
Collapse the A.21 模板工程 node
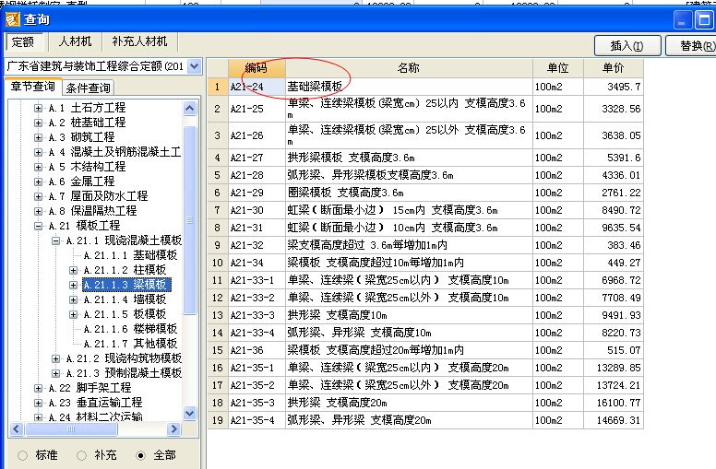tap(39, 226)
